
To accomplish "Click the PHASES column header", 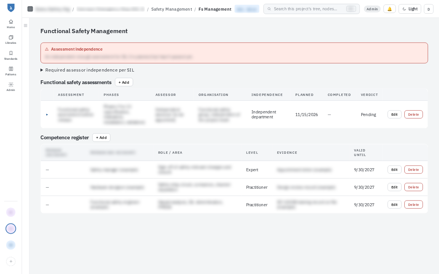I will pos(111,95).
